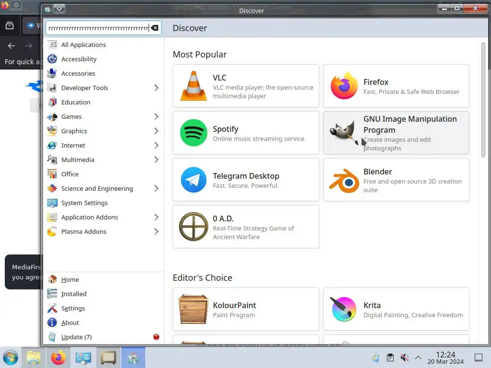Click the Telegram Desktop icon
The image size is (491, 368).
(194, 180)
